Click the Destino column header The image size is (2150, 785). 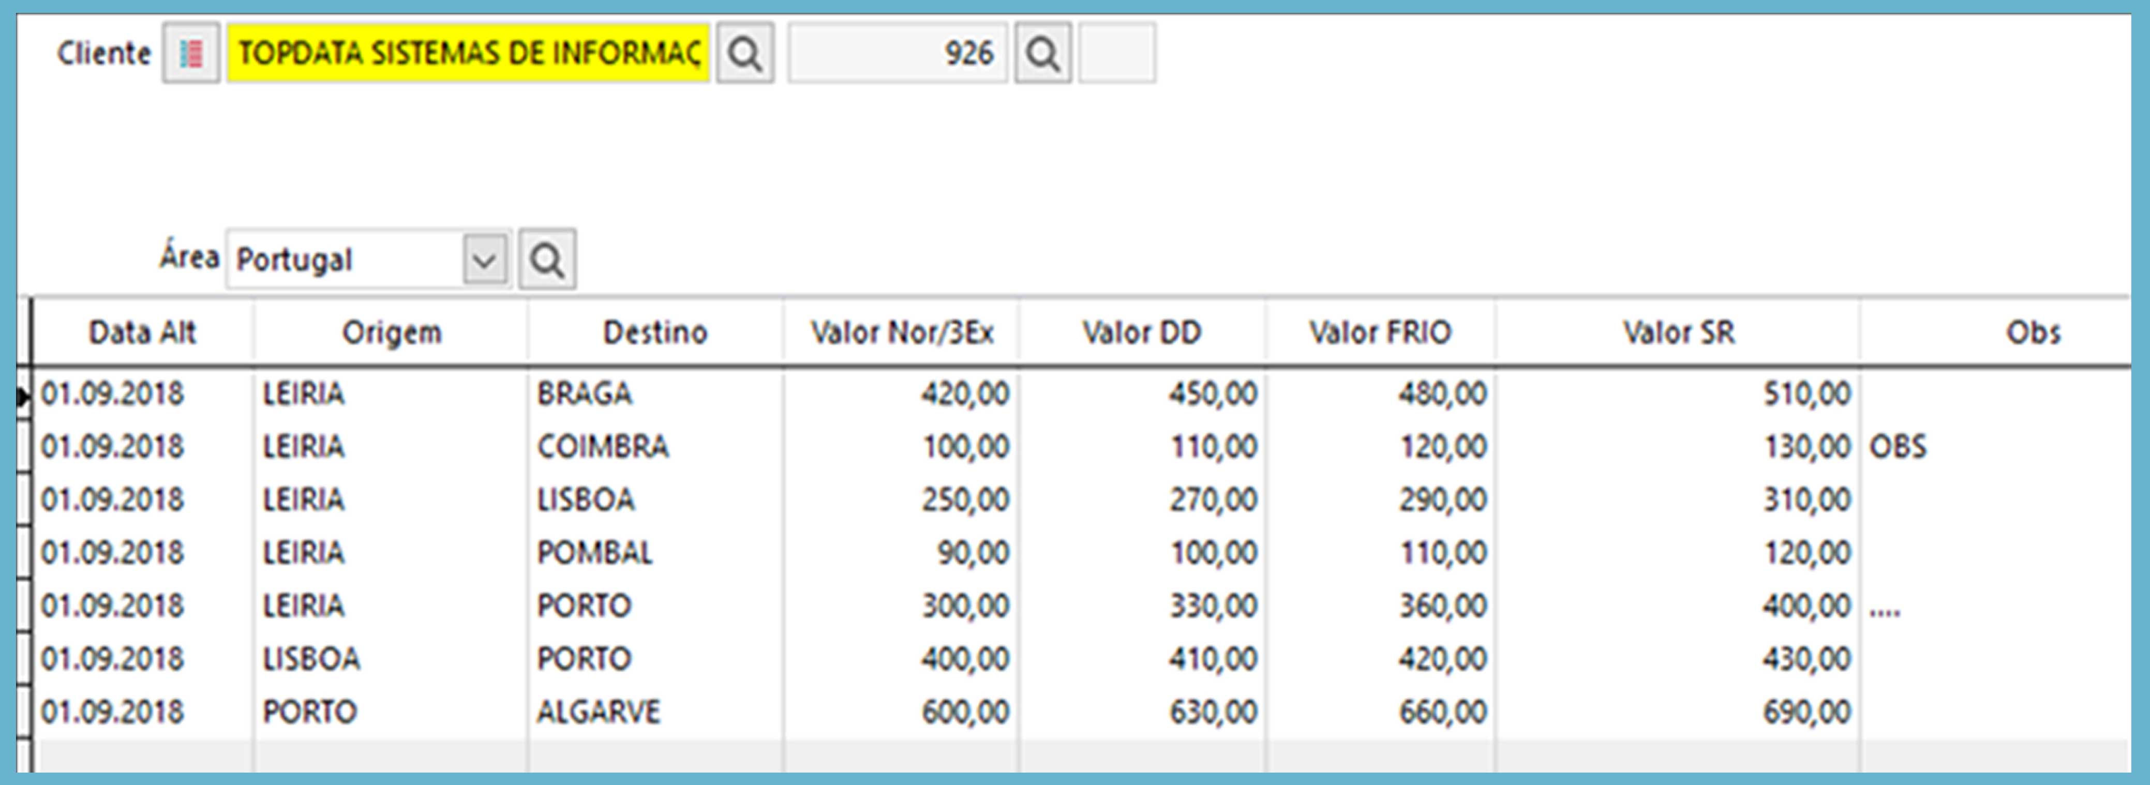pyautogui.click(x=656, y=332)
